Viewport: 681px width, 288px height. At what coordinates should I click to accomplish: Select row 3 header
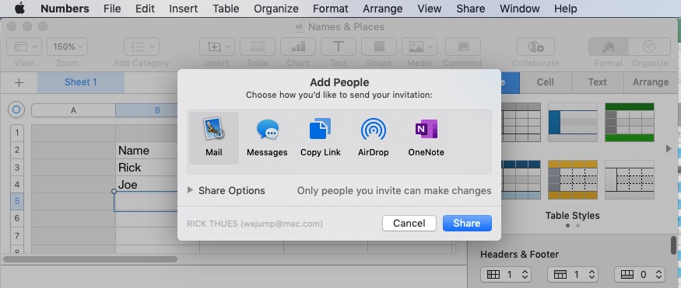click(16, 167)
